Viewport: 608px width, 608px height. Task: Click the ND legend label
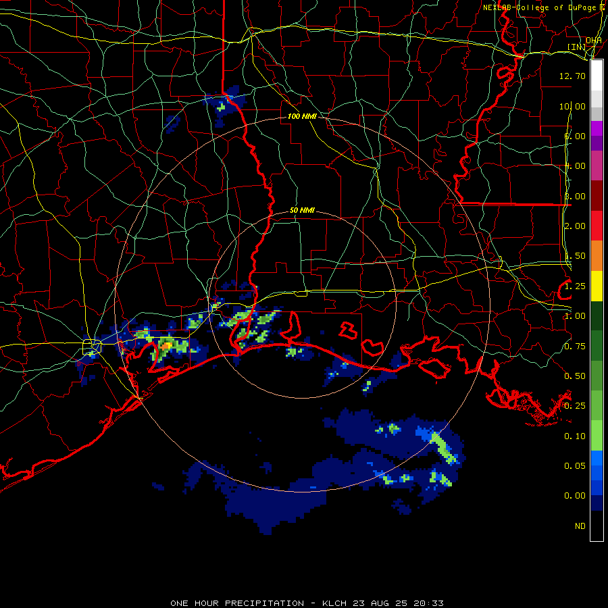pyautogui.click(x=580, y=526)
